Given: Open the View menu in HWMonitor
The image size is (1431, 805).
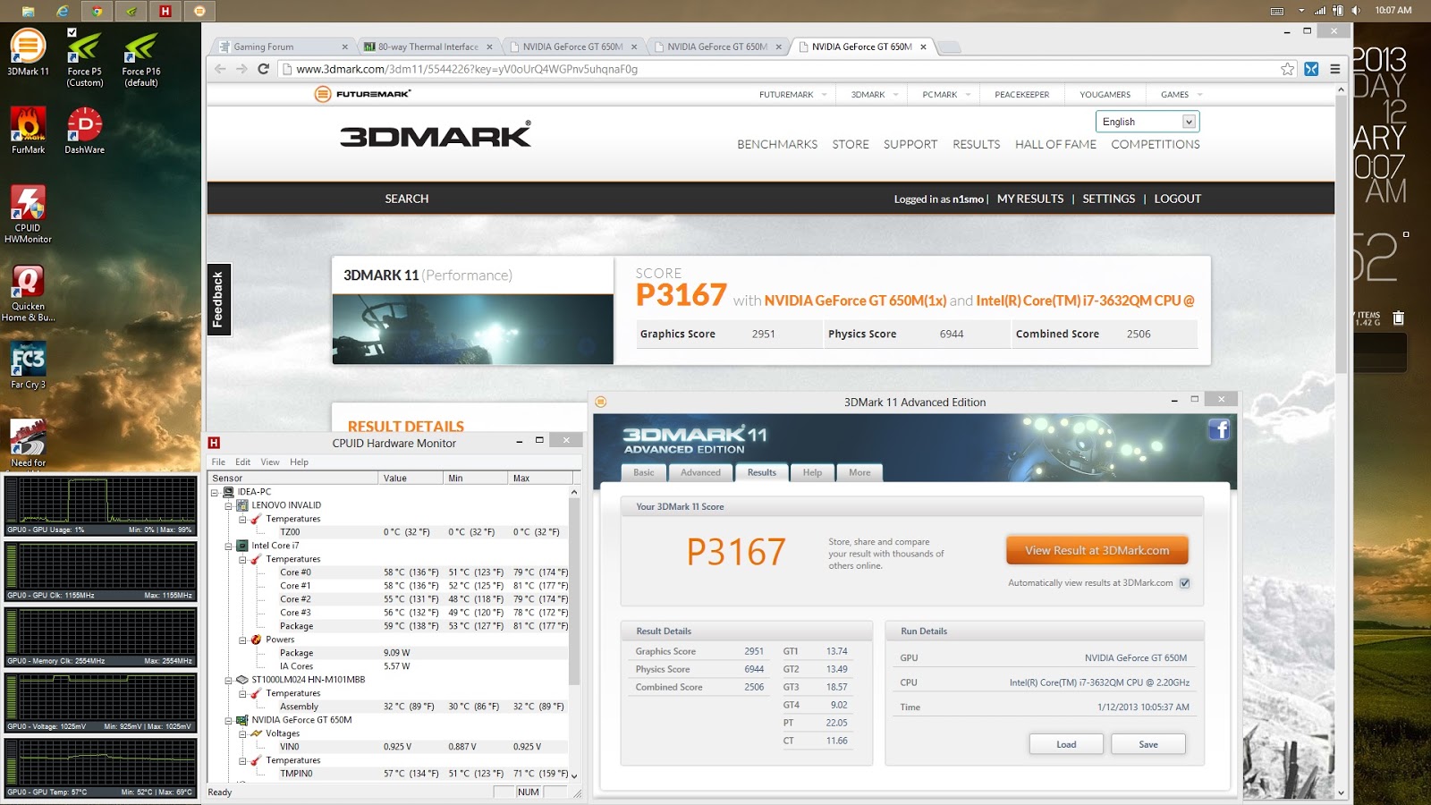Looking at the screenshot, I should click(x=270, y=462).
